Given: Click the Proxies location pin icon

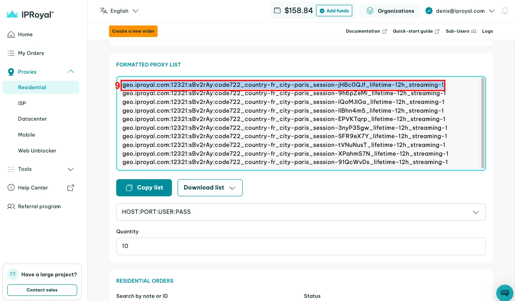Looking at the screenshot, I should tap(11, 72).
